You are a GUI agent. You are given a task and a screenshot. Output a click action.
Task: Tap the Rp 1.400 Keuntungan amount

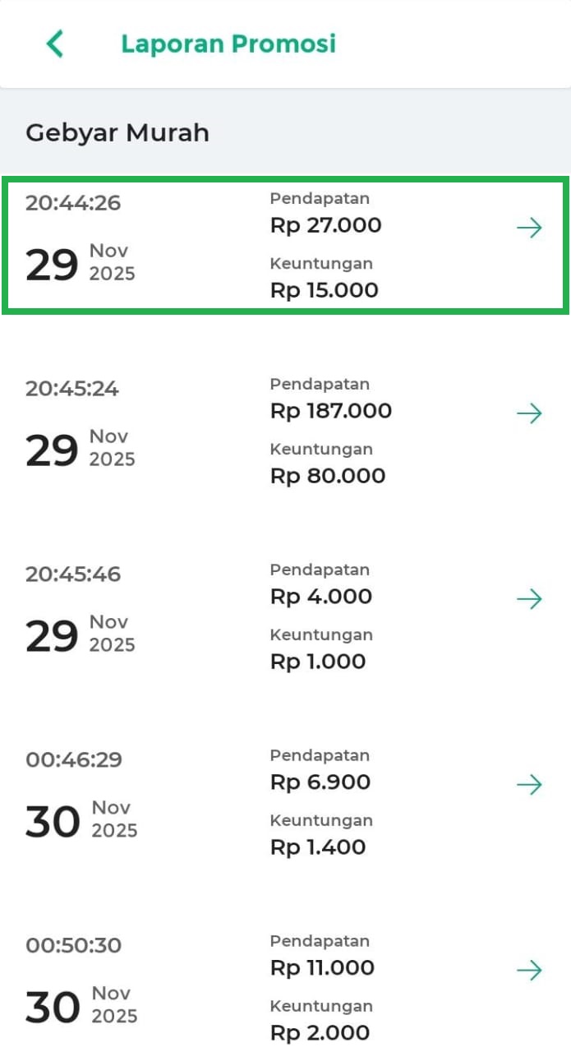tap(318, 847)
